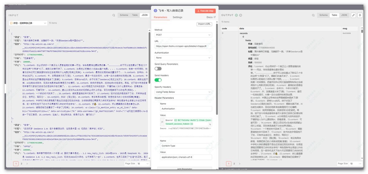Go to page 1 in INPUT pagination

16,164
